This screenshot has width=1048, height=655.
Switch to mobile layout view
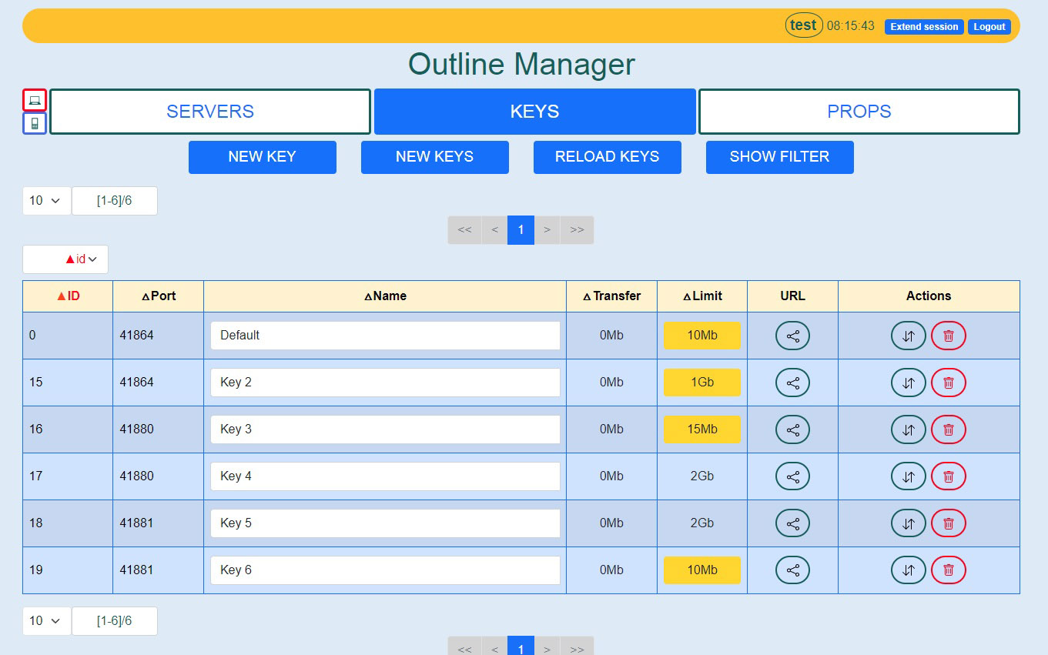coord(34,123)
